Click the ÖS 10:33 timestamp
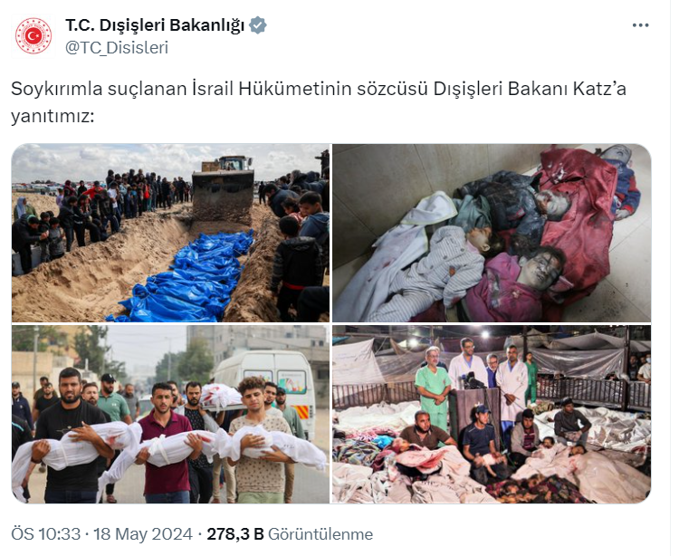The height and width of the screenshot is (556, 679). coord(46,534)
